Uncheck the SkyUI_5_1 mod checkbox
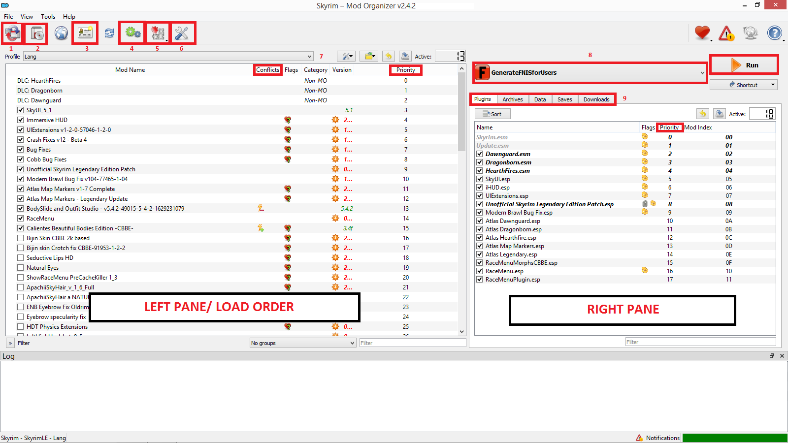The width and height of the screenshot is (788, 443). click(x=21, y=110)
